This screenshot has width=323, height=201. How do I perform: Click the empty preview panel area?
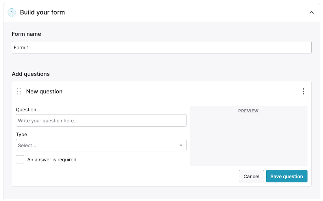click(x=249, y=140)
